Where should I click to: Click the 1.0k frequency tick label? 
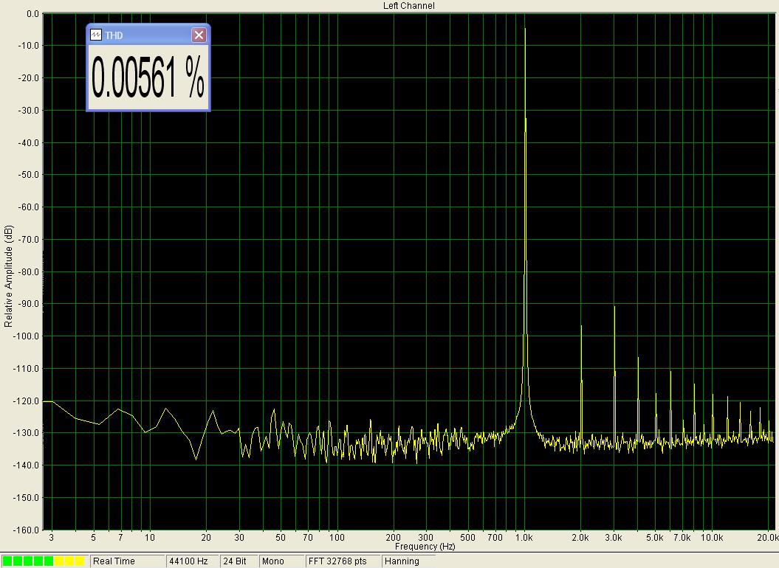point(524,537)
